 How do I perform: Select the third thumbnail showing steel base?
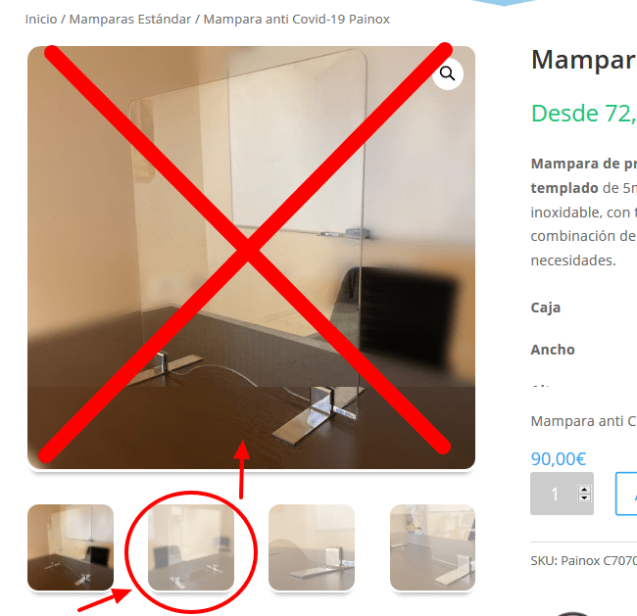[x=312, y=547]
